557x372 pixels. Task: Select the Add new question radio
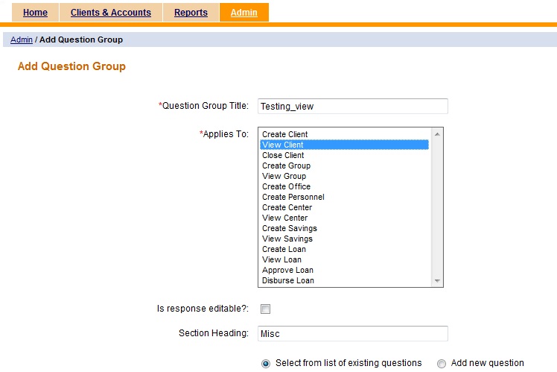(x=442, y=364)
